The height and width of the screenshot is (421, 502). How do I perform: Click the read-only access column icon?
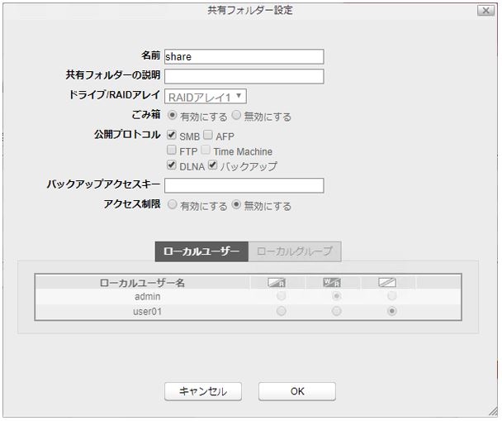point(277,283)
